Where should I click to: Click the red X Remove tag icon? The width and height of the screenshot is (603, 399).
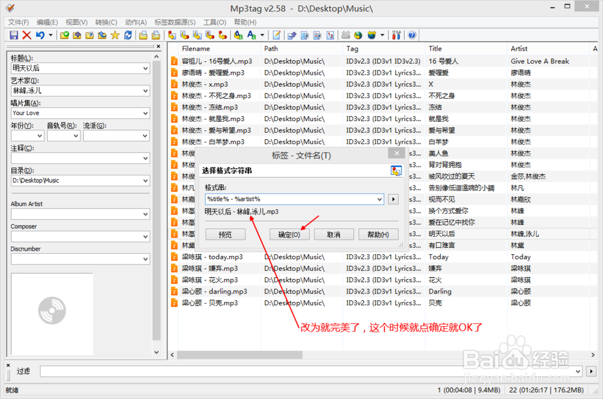pyautogui.click(x=27, y=36)
